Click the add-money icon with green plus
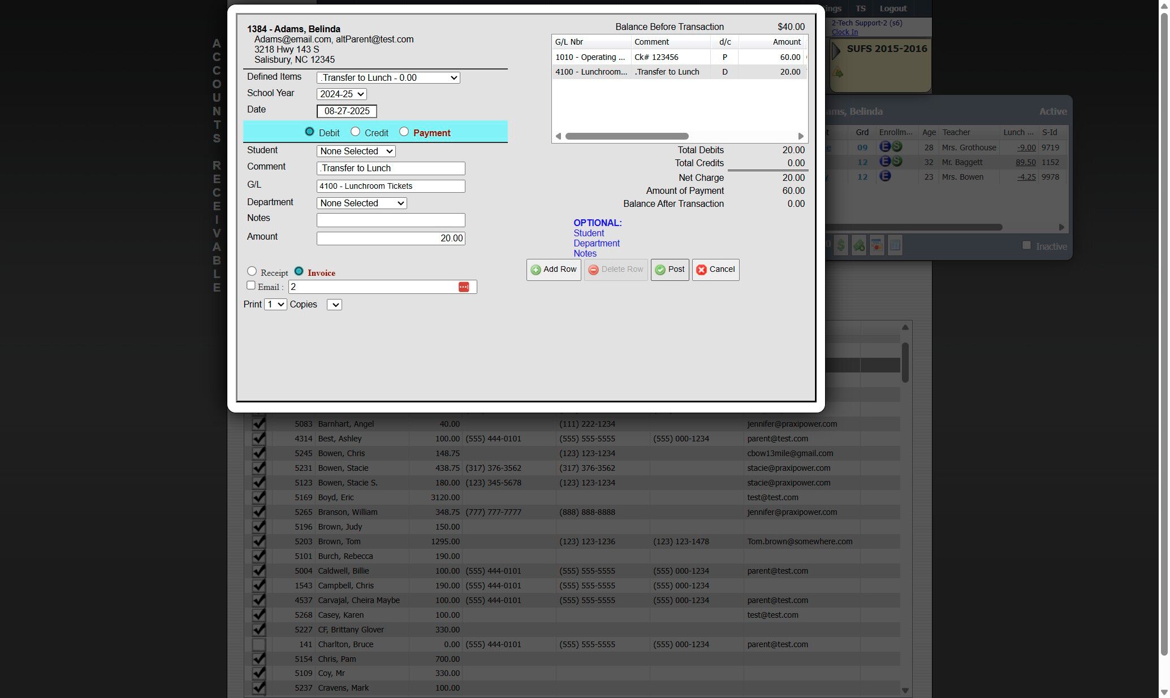 859,245
